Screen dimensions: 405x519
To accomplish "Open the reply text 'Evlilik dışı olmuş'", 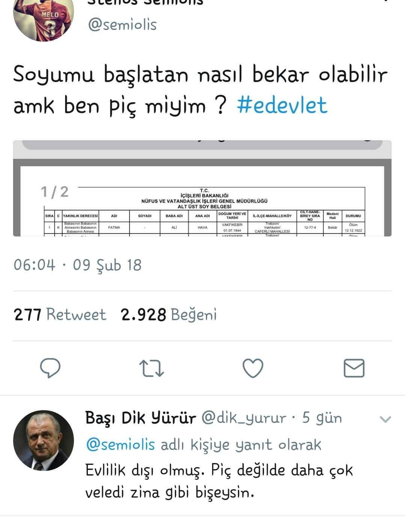I will pos(145,471).
